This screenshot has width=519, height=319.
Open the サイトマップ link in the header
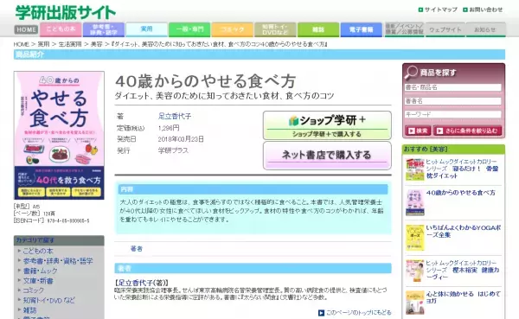pos(438,10)
